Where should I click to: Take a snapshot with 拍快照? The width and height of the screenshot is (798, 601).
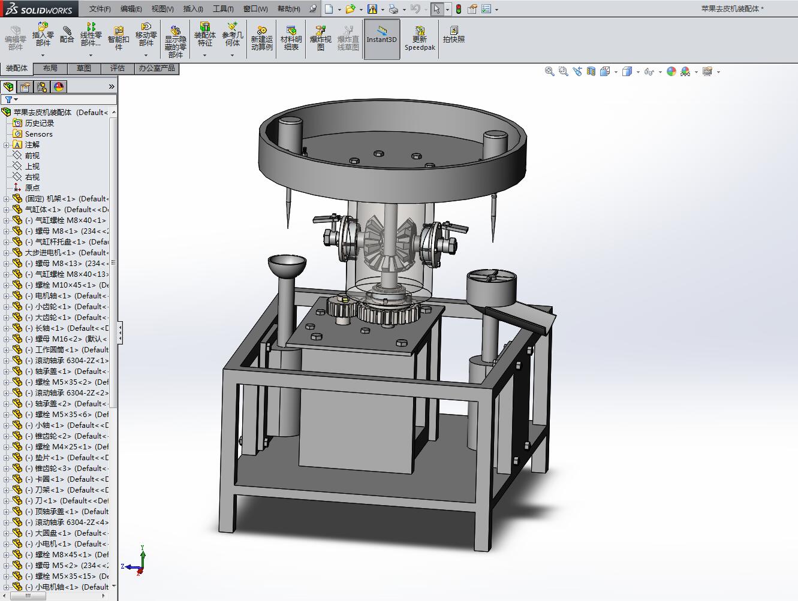click(454, 35)
